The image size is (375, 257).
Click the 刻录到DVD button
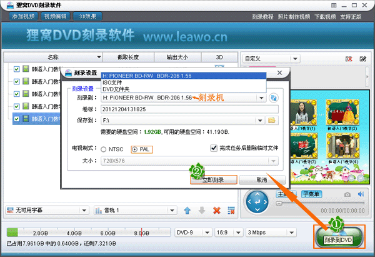pyautogui.click(x=339, y=237)
